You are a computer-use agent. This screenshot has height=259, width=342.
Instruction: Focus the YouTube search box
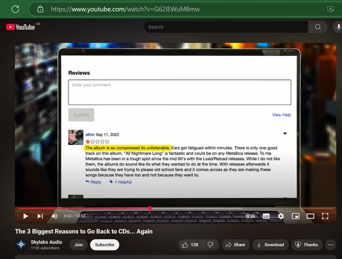(x=226, y=27)
